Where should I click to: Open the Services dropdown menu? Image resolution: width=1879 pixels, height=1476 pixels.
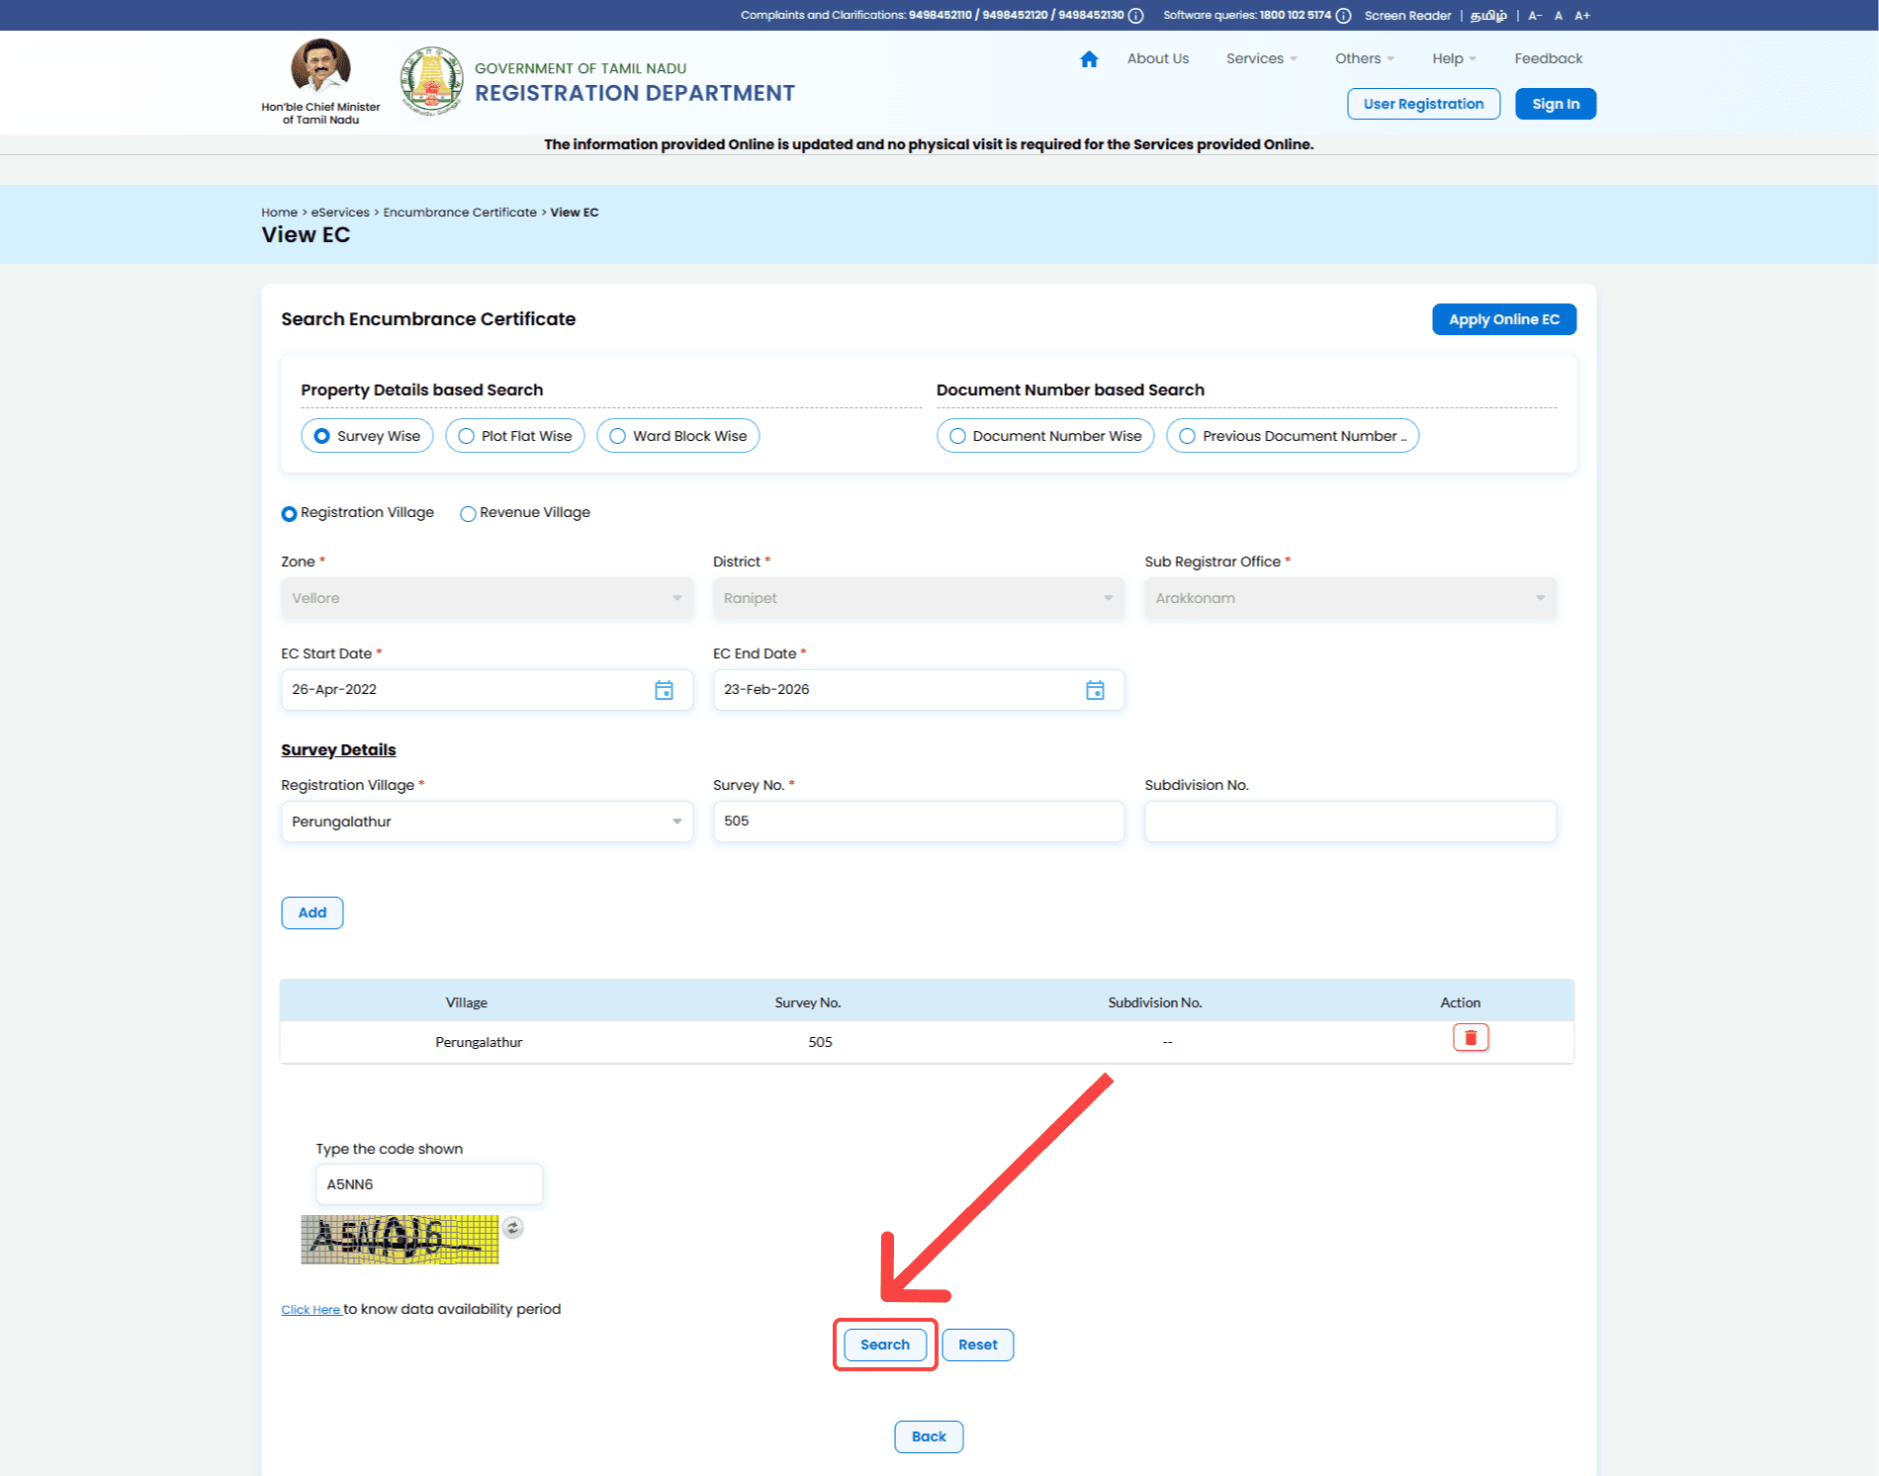point(1261,59)
